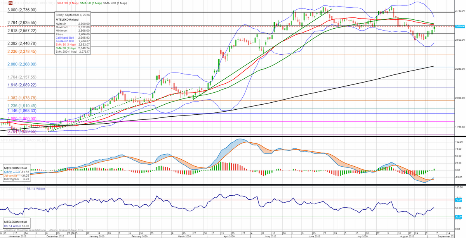Click the red logo icon before MTELEKOM:xbud
Image resolution: width=466 pixels, height=238 pixels.
coord(10,3)
